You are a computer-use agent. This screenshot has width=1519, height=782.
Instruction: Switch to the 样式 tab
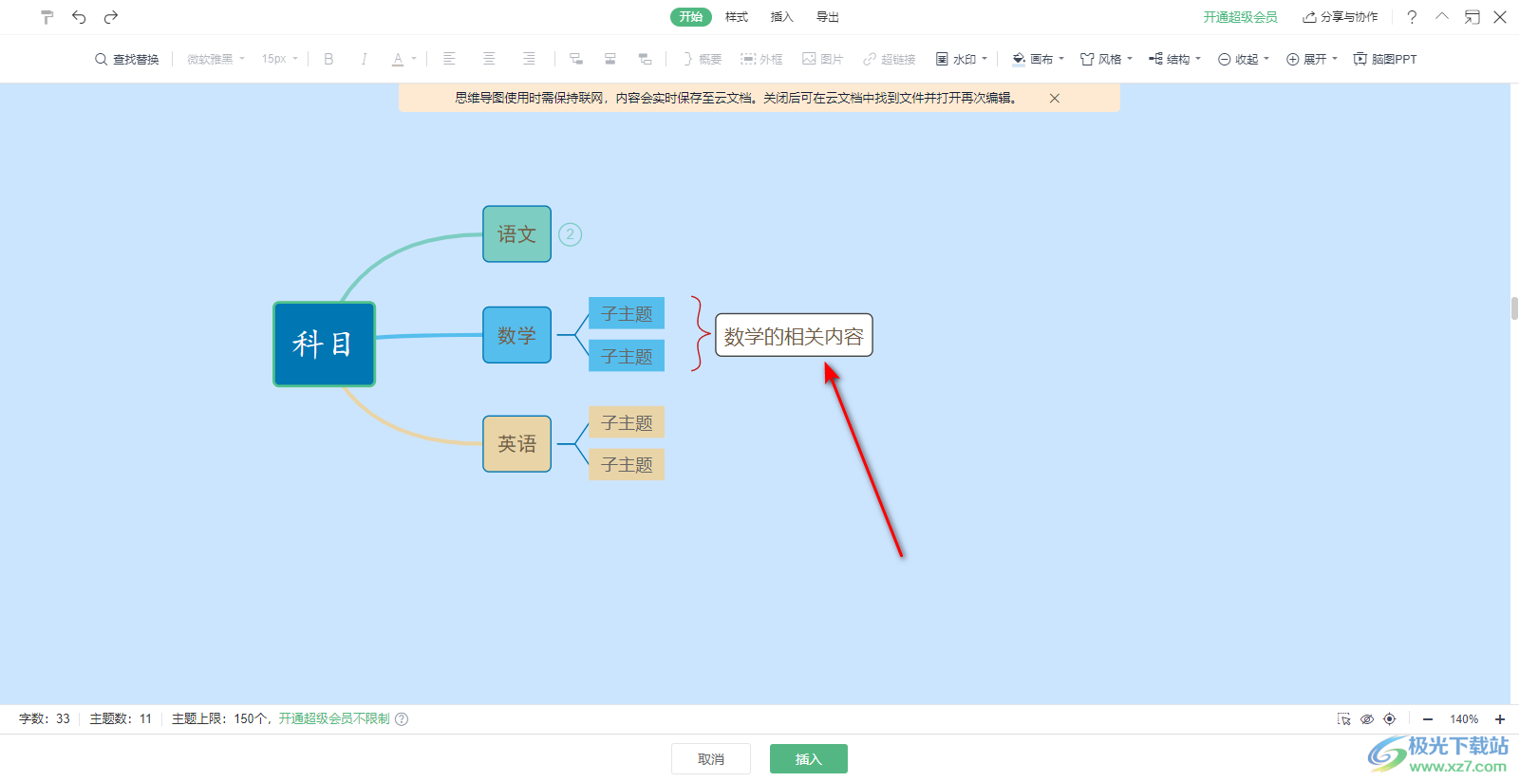coord(737,17)
